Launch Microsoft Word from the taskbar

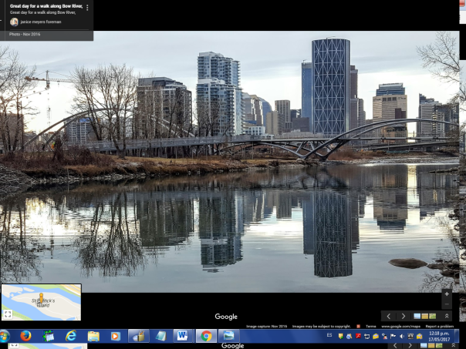click(x=183, y=336)
